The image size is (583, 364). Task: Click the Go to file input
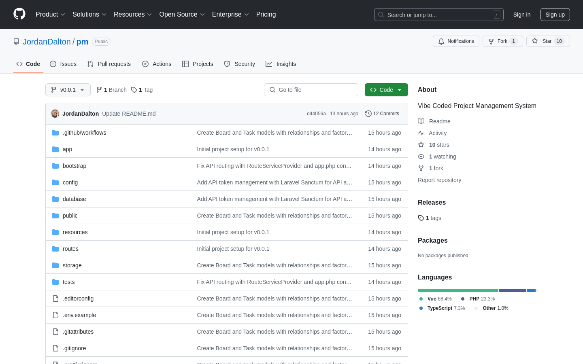coord(311,90)
